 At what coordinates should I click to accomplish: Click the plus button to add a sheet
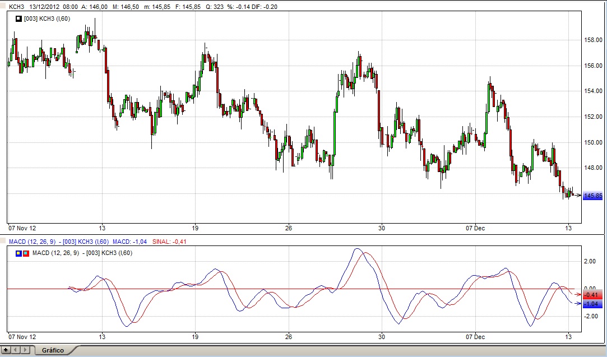point(6,350)
